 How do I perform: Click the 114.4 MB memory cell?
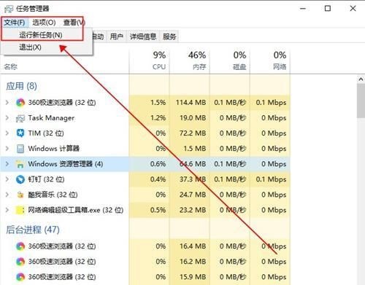(x=191, y=103)
